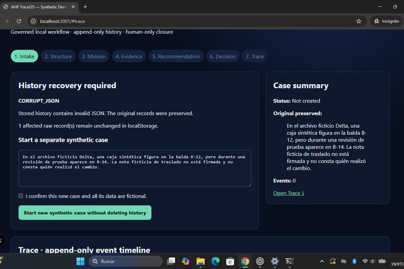
Task: Click the History recovery required heading
Action: coord(67,86)
